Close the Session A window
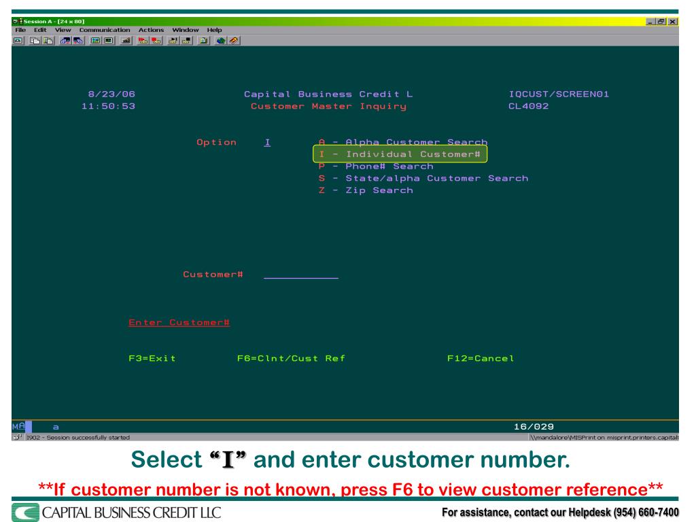The image size is (696, 522). point(673,21)
